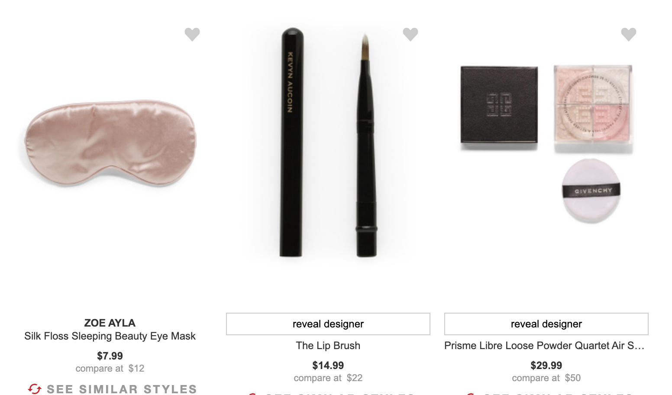This screenshot has height=395, width=672.
Task: Click compare at $50 text
Action: (x=546, y=378)
